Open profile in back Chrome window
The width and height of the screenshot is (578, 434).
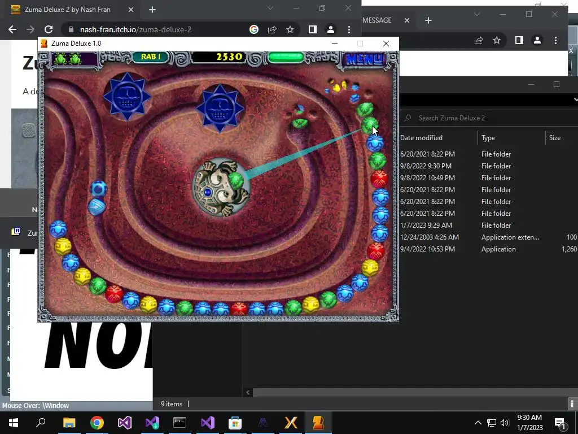[537, 40]
